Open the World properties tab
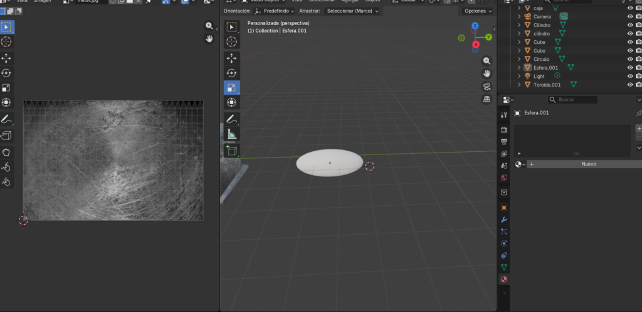This screenshot has height=312, width=642. coord(504,178)
